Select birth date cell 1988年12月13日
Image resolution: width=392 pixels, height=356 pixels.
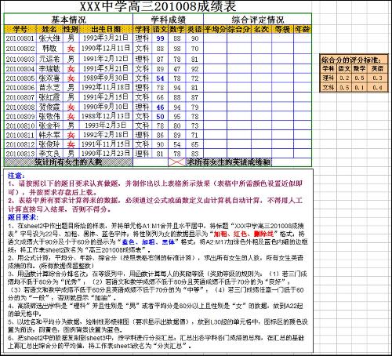click(x=106, y=116)
